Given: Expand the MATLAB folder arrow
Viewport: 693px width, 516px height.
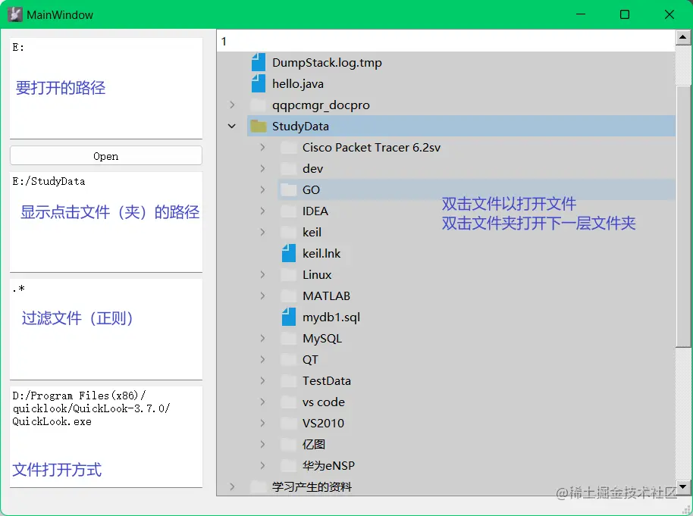Looking at the screenshot, I should tap(262, 296).
